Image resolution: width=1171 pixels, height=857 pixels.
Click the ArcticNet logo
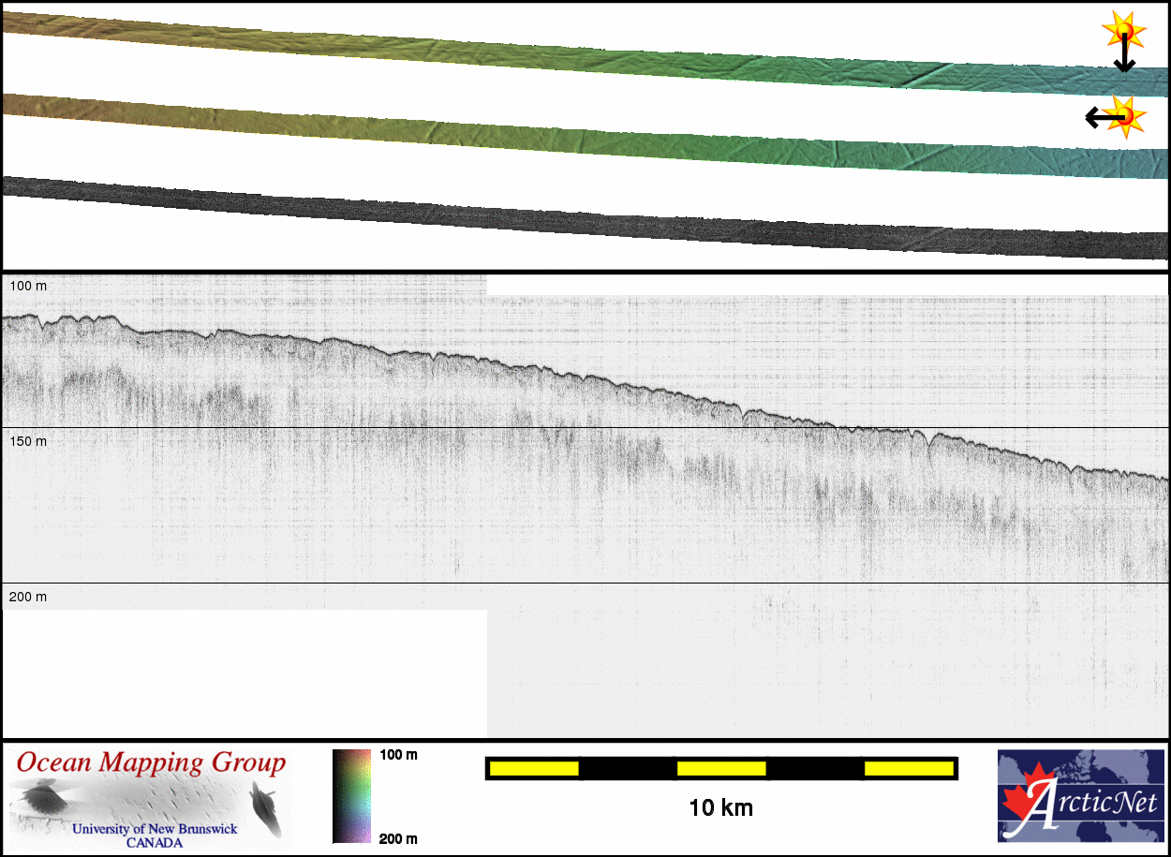pos(1081,796)
